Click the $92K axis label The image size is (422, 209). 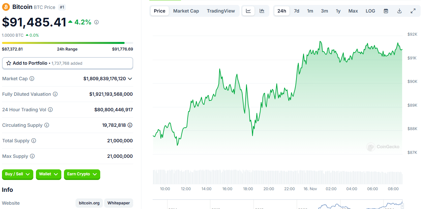click(412, 34)
